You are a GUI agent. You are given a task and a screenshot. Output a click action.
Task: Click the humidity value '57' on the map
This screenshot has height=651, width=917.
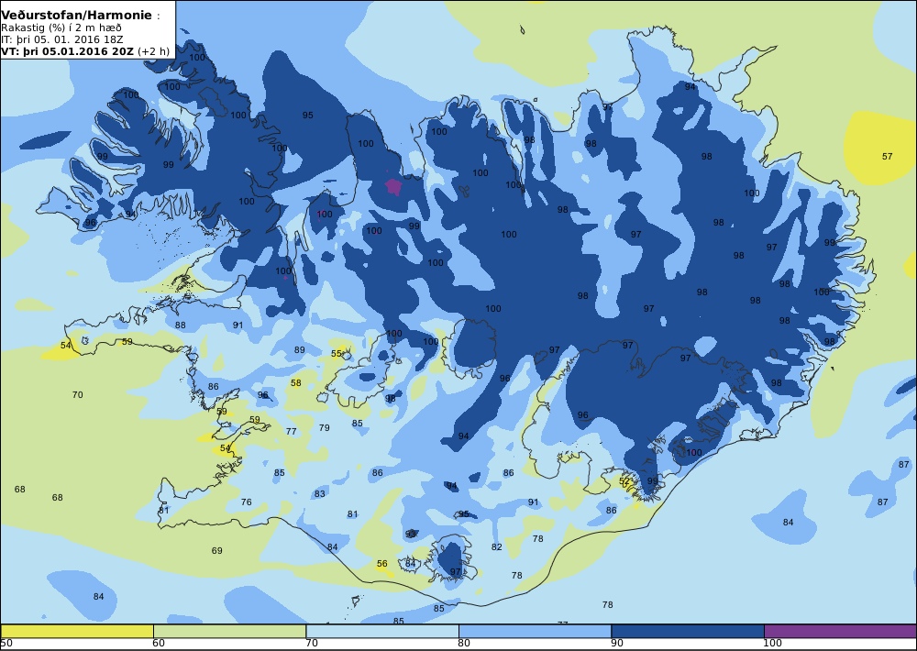coord(887,156)
